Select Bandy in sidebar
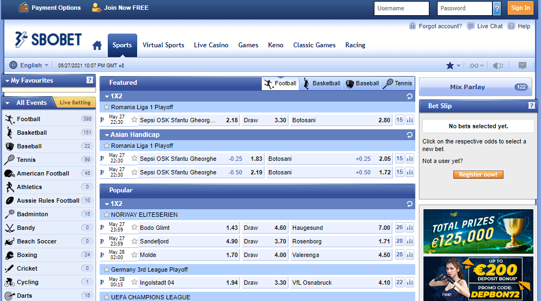541x301 pixels. [x=48, y=228]
